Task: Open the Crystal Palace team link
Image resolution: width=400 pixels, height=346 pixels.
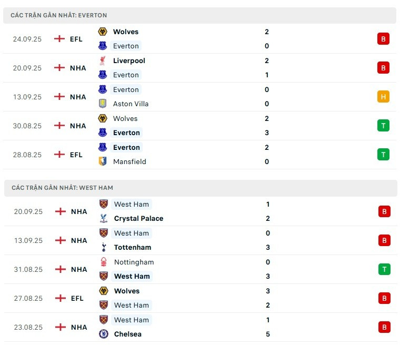Action: pos(138,218)
